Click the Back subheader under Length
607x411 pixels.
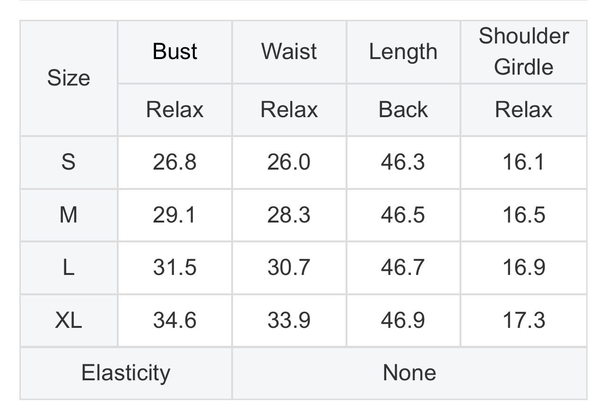point(403,110)
